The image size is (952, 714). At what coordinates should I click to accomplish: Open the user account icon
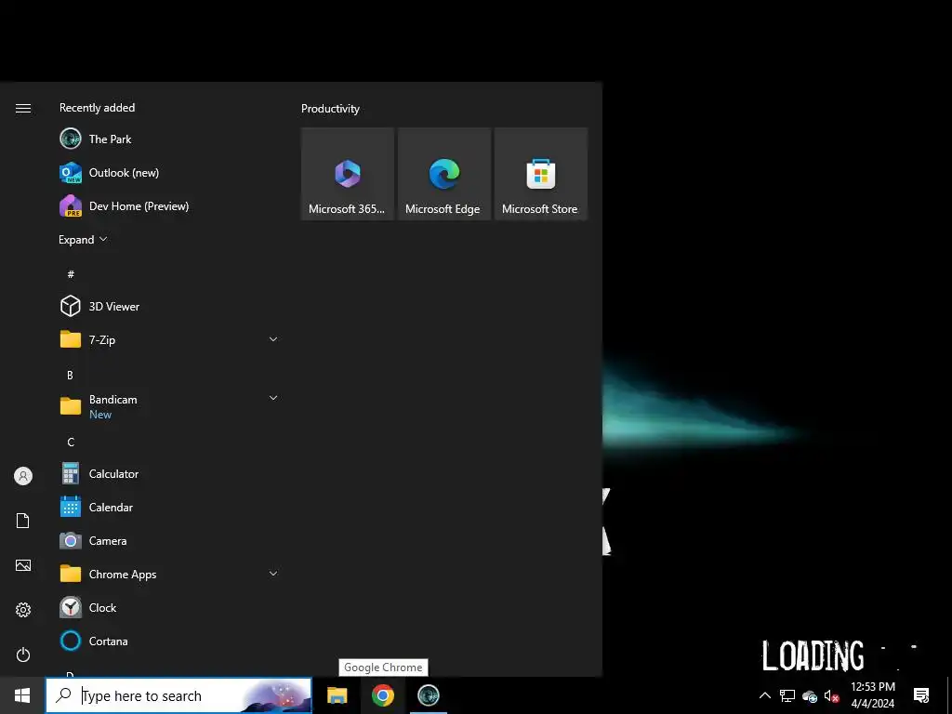(23, 476)
